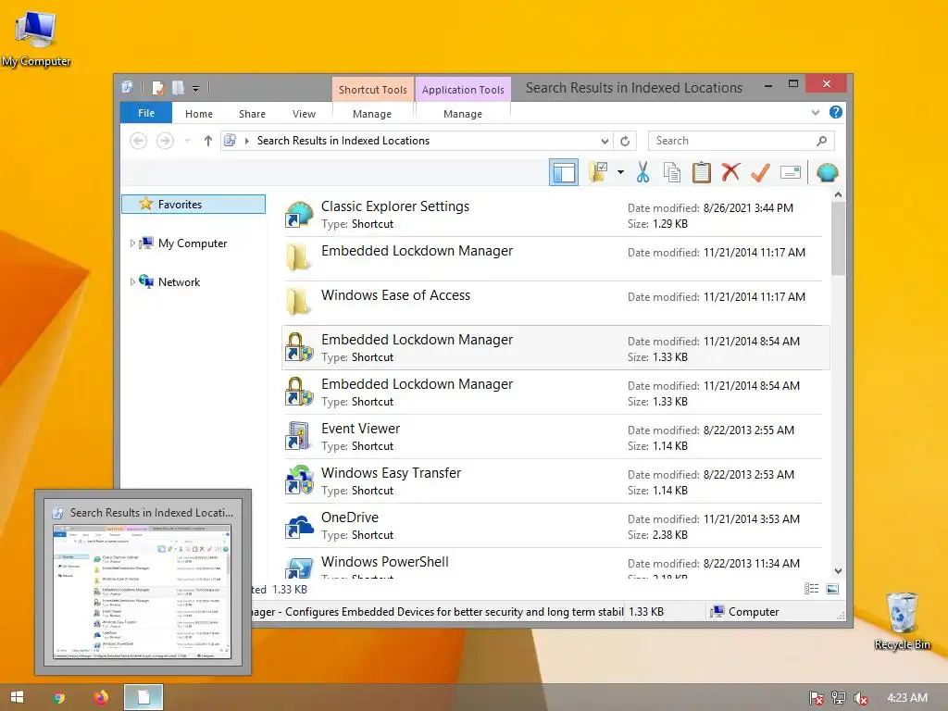Click the taskbar clock showing 4:23 AM
The image size is (948, 711).
click(x=907, y=698)
